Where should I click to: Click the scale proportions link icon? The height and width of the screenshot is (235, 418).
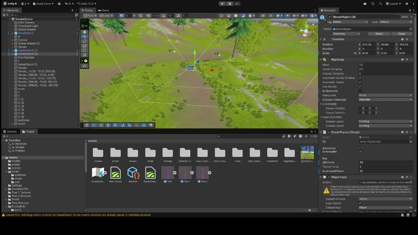click(x=355, y=53)
